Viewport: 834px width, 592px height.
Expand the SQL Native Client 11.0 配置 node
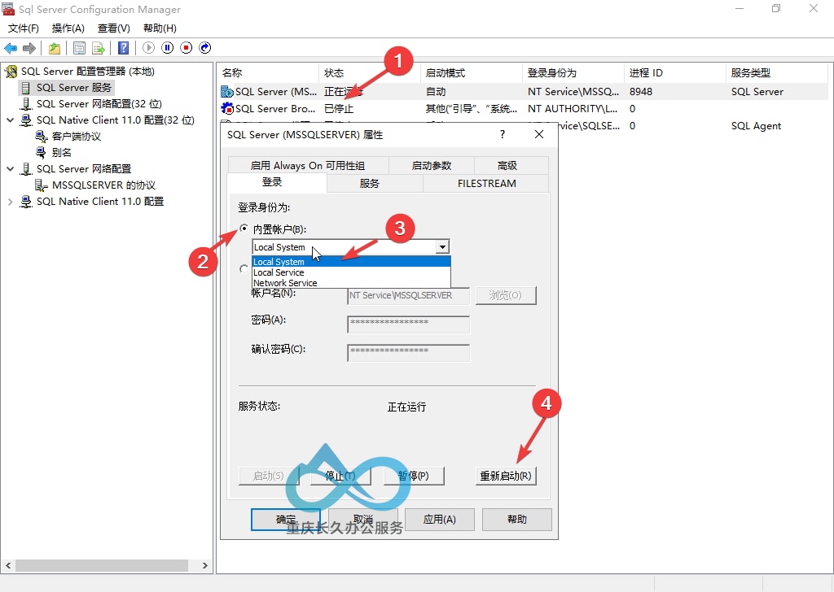(x=10, y=202)
